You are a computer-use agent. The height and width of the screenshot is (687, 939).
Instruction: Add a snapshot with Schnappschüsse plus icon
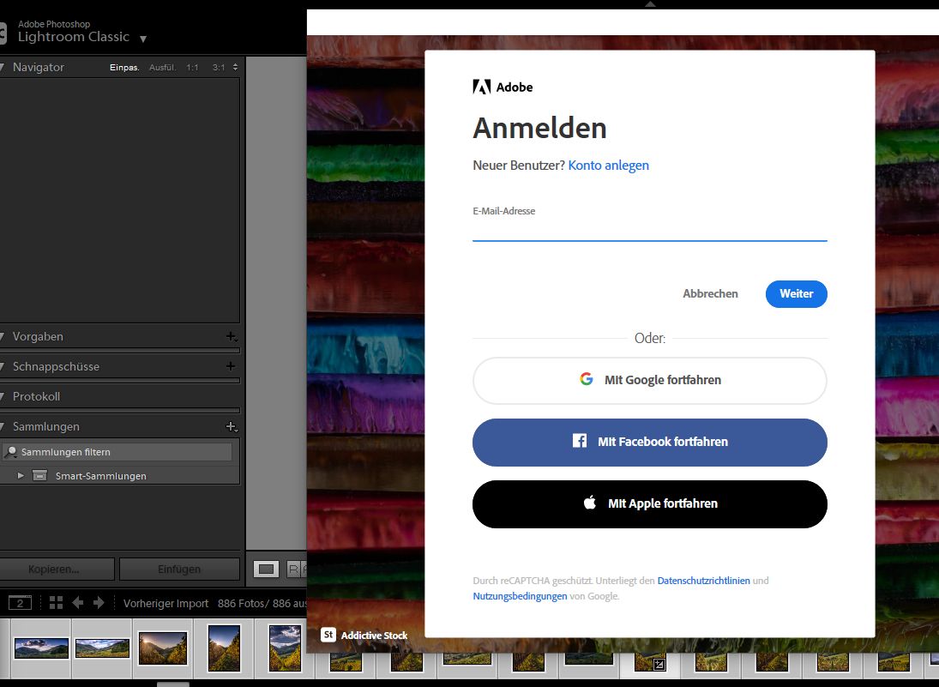pyautogui.click(x=230, y=366)
